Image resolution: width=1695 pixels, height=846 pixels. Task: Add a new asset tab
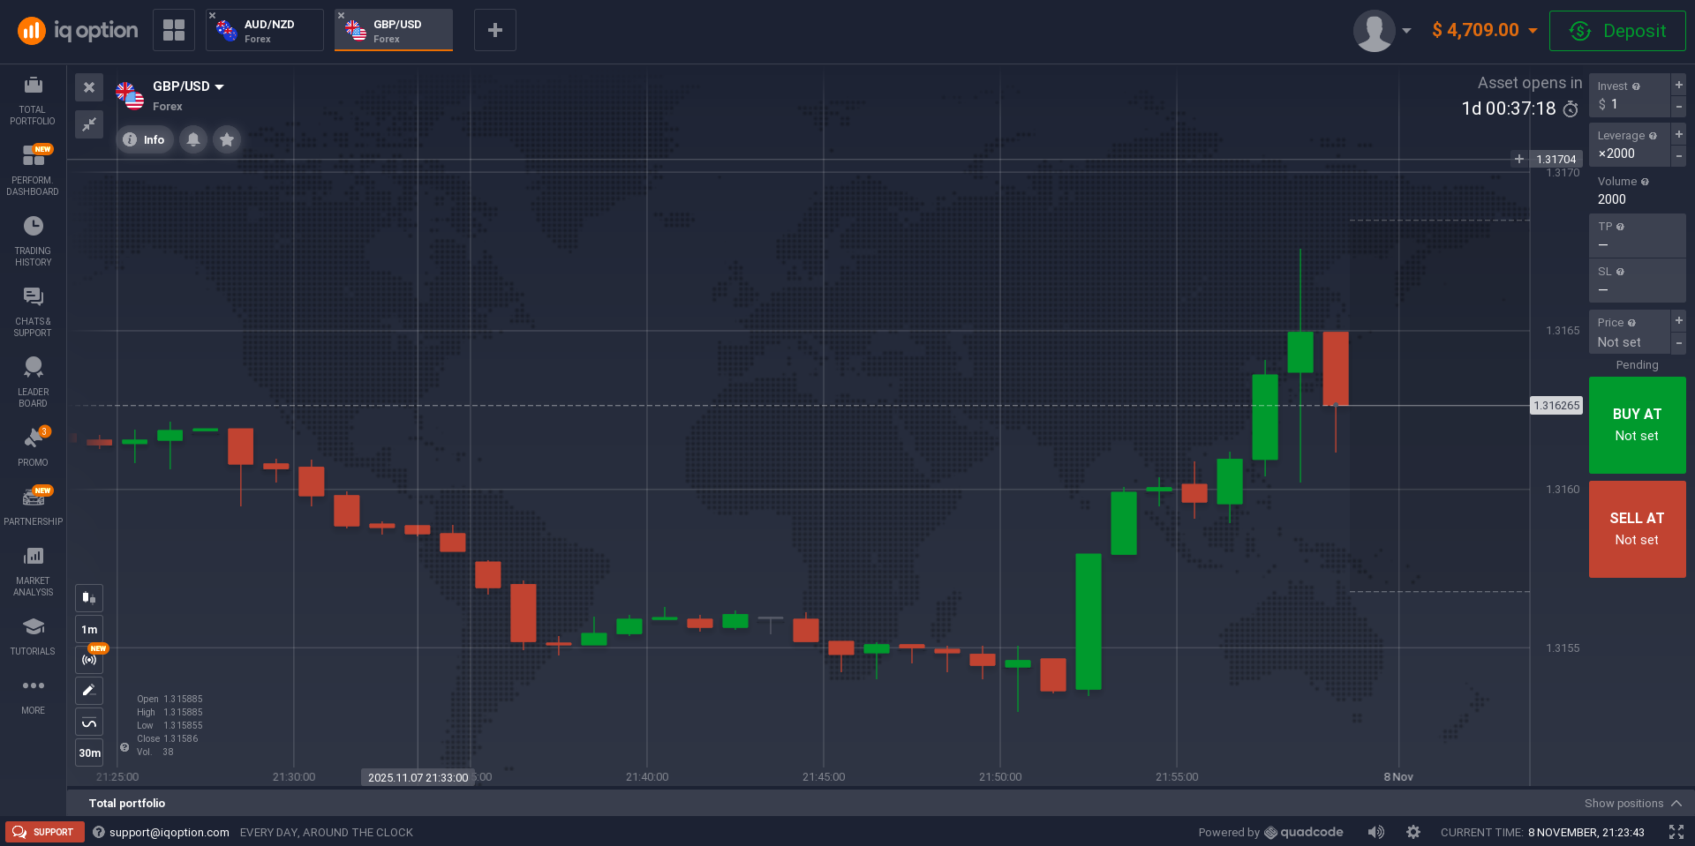495,31
